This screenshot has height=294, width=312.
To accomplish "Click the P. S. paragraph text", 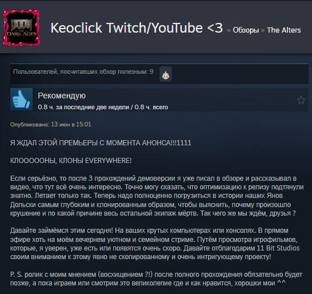I will [x=156, y=279].
